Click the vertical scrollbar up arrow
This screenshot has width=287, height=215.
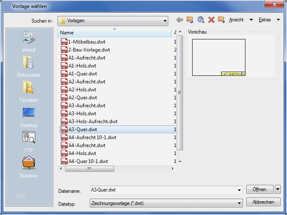pyautogui.click(x=180, y=31)
